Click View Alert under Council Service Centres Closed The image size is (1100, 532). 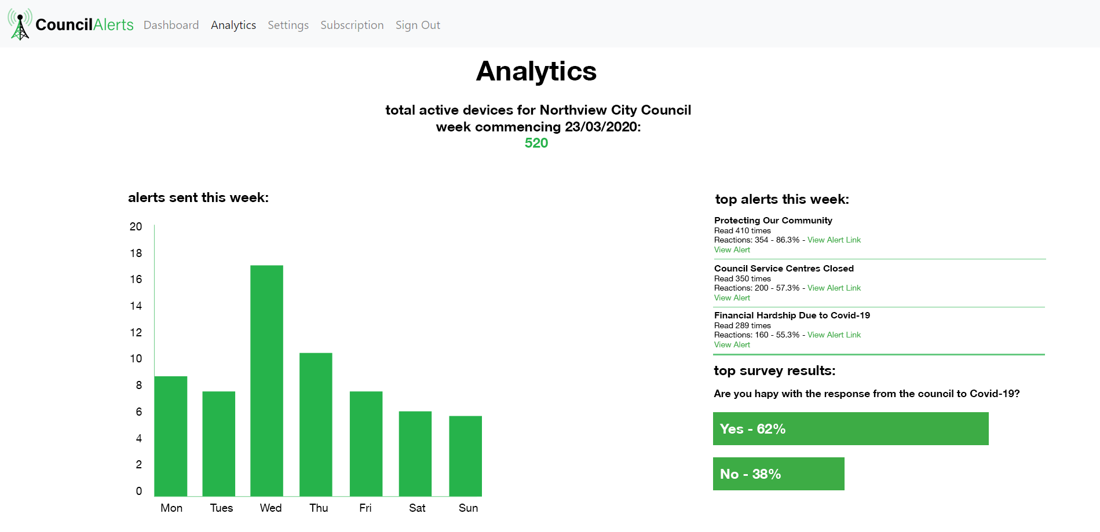[732, 298]
